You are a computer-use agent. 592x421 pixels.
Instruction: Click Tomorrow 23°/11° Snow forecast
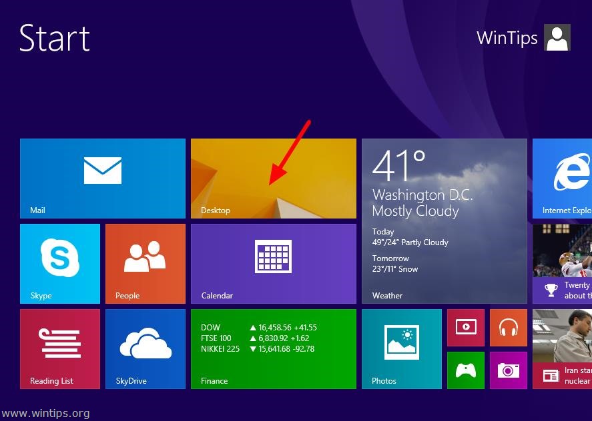[395, 263]
